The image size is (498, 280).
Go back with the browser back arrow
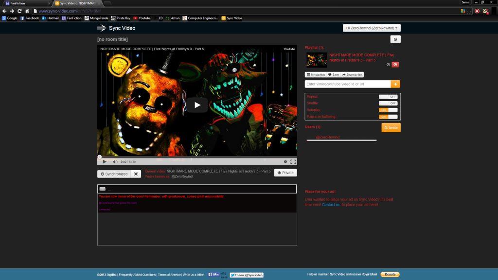coord(4,11)
